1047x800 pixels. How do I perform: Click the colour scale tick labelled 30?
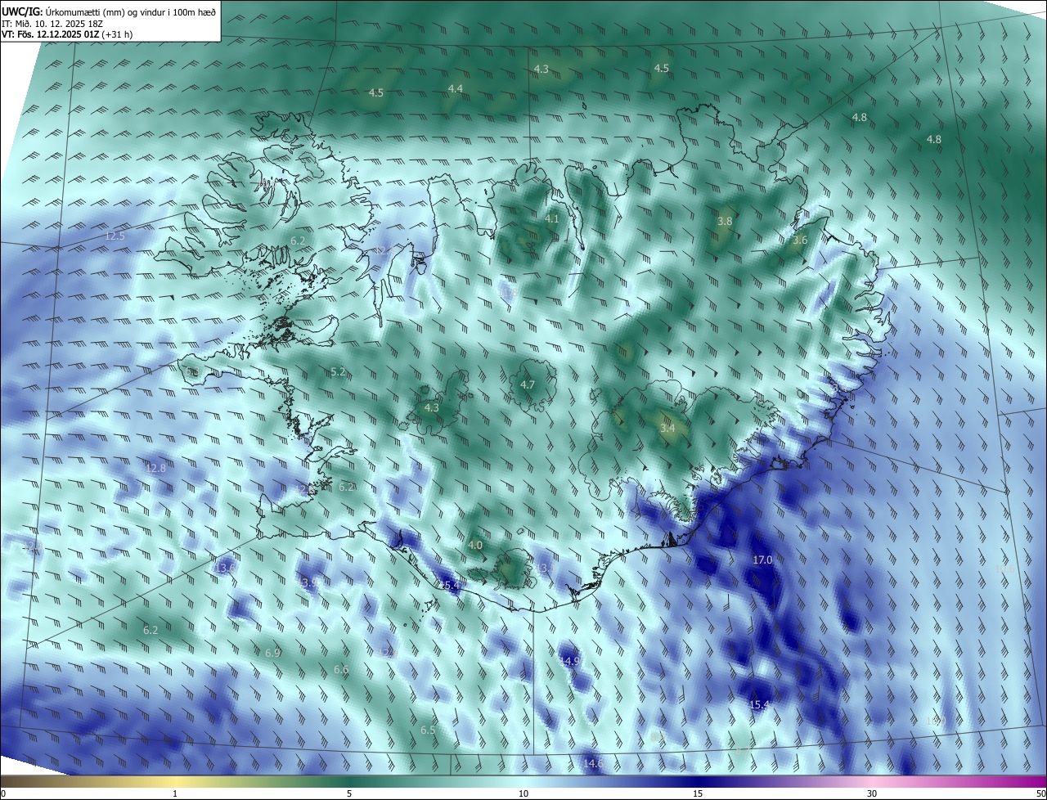pos(872,793)
